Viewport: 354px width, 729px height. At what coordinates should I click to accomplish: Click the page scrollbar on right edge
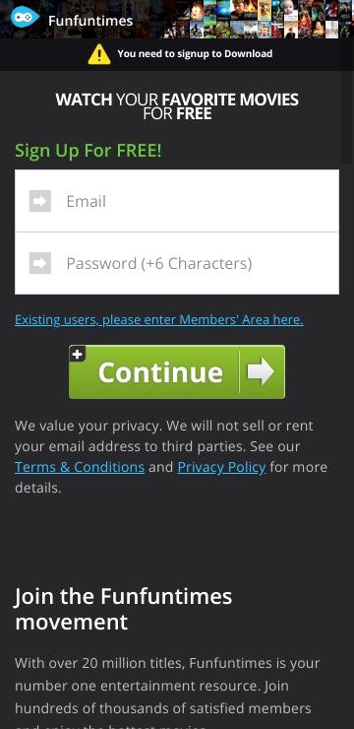point(347,116)
